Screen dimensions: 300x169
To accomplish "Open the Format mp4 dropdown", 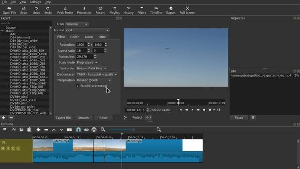I will point(87,30).
